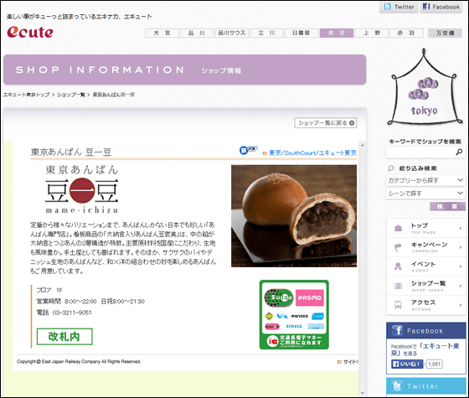
Task: Open the Facebook button at top
Action: (x=441, y=7)
